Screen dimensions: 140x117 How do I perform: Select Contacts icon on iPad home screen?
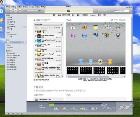pos(85,27)
